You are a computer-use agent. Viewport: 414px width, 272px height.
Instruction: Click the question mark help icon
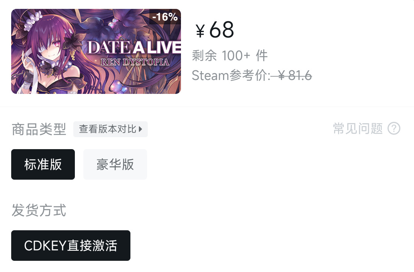(394, 129)
